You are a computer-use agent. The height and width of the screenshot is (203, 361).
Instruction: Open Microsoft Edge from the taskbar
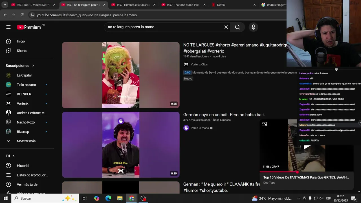click(108, 198)
